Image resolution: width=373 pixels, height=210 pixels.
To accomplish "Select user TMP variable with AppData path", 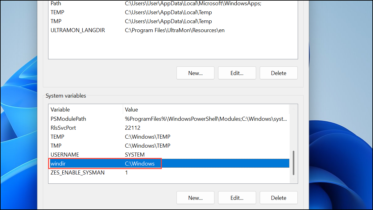I will point(173,22).
